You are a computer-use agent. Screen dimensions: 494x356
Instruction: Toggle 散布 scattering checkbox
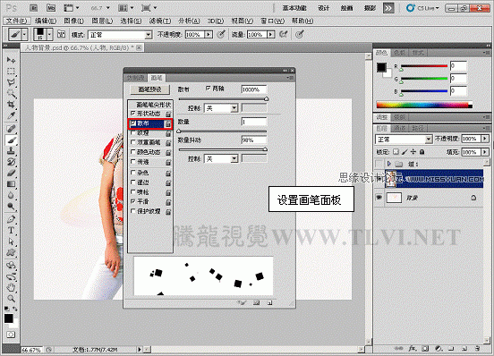click(133, 123)
